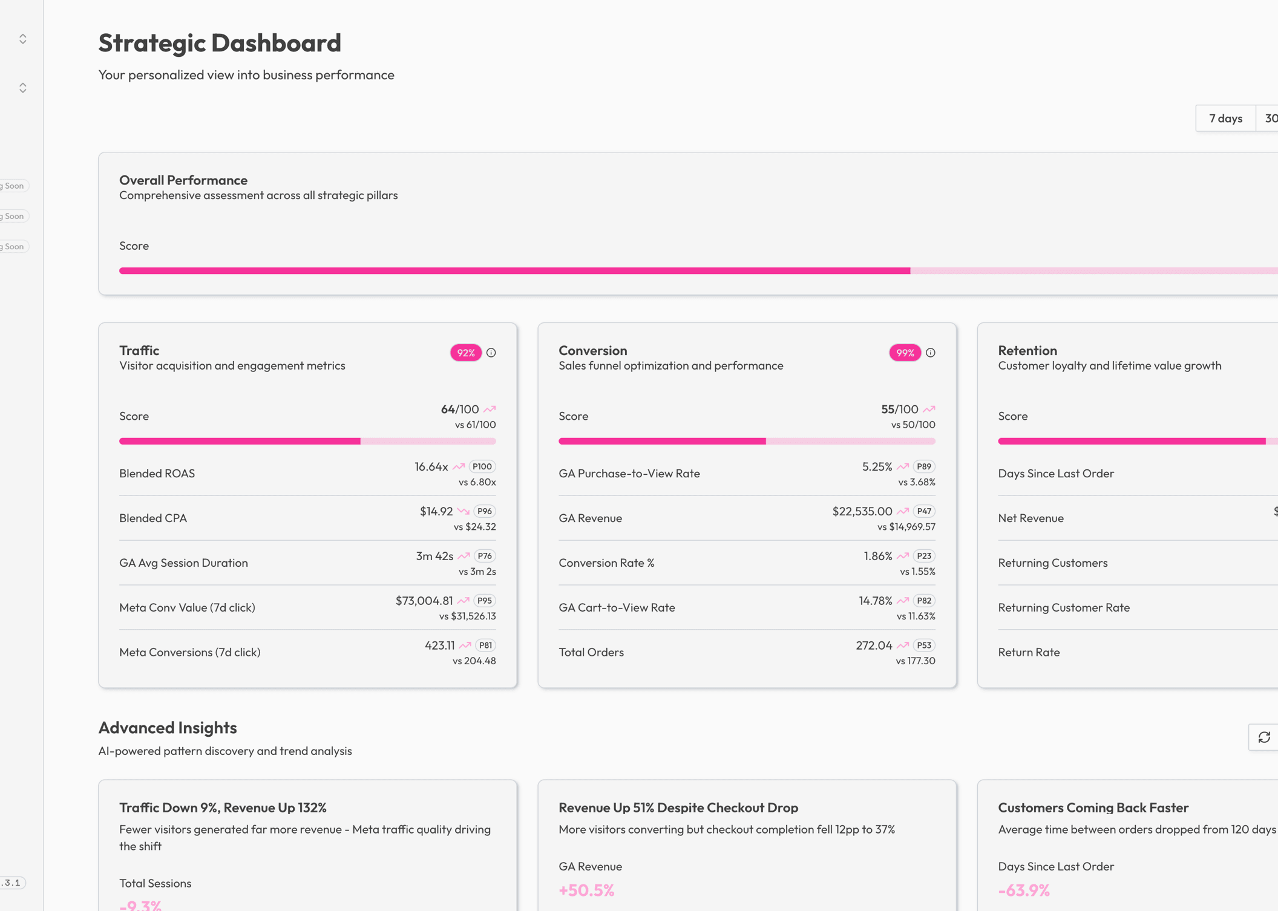Click the P23 badge beside Conversion Rate %
The width and height of the screenshot is (1278, 911).
click(925, 555)
